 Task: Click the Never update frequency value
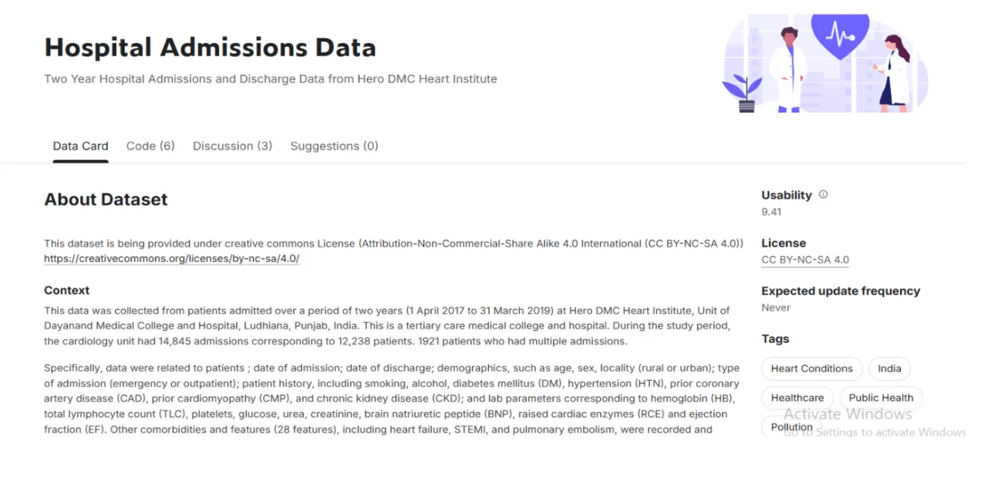coord(776,308)
